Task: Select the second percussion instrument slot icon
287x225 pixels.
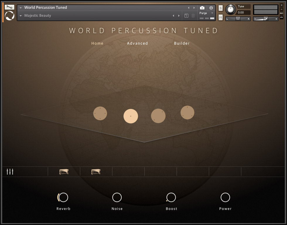Action: click(95, 171)
